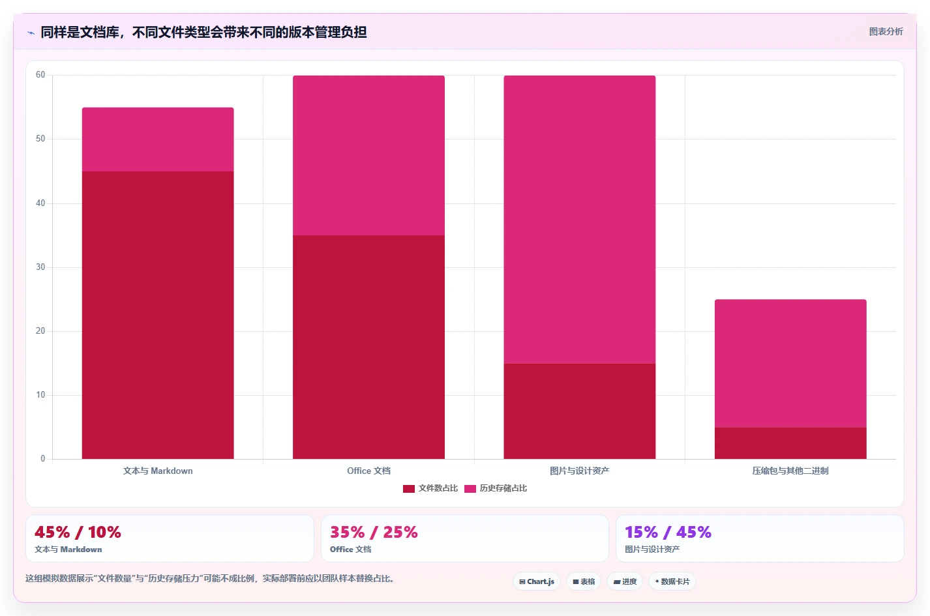Viewport: 930px width, 616px height.
Task: Toggle the 文件数占比 legend color box
Action: 409,489
